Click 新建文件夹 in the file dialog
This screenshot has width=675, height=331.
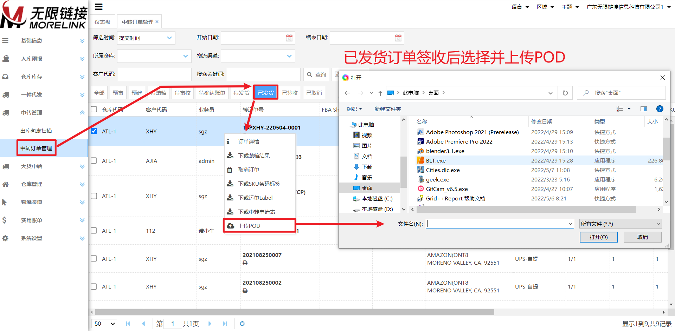click(388, 109)
